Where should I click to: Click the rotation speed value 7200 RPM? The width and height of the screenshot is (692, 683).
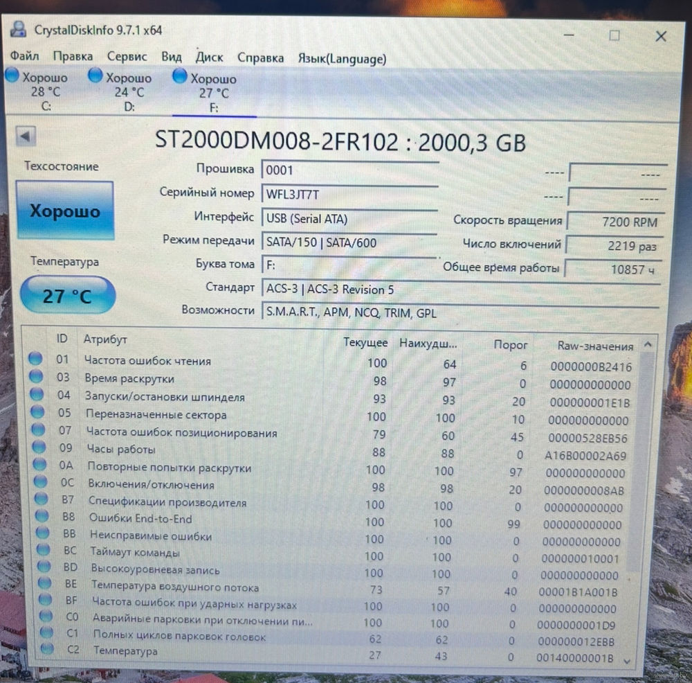click(x=616, y=222)
